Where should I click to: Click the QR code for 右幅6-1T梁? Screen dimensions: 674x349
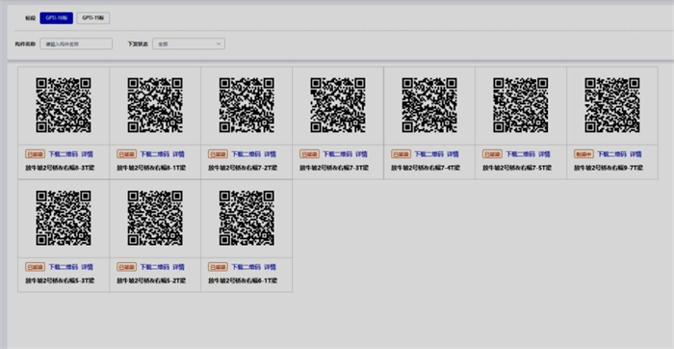pos(246,218)
